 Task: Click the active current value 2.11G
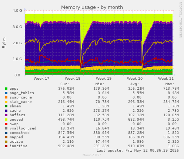(68, 142)
